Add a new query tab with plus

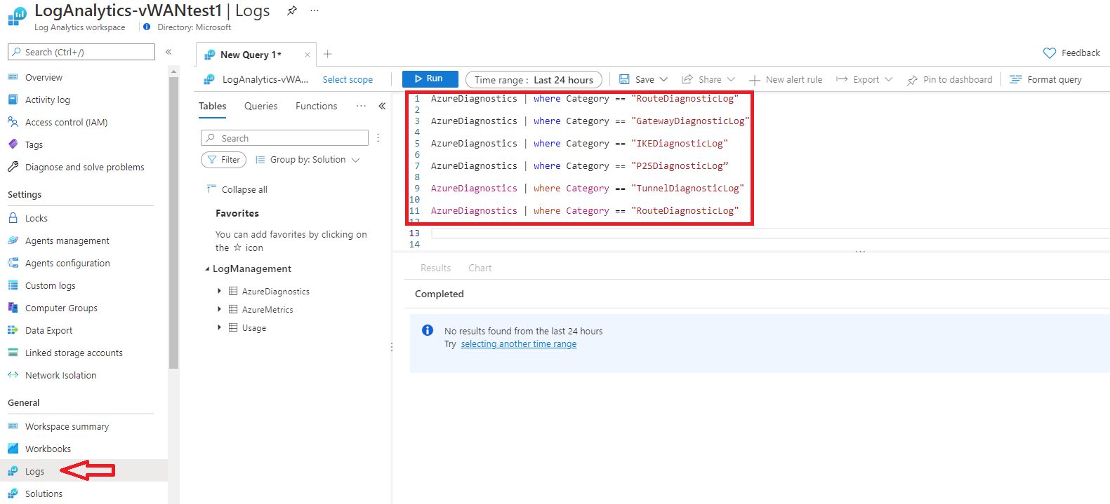click(327, 54)
